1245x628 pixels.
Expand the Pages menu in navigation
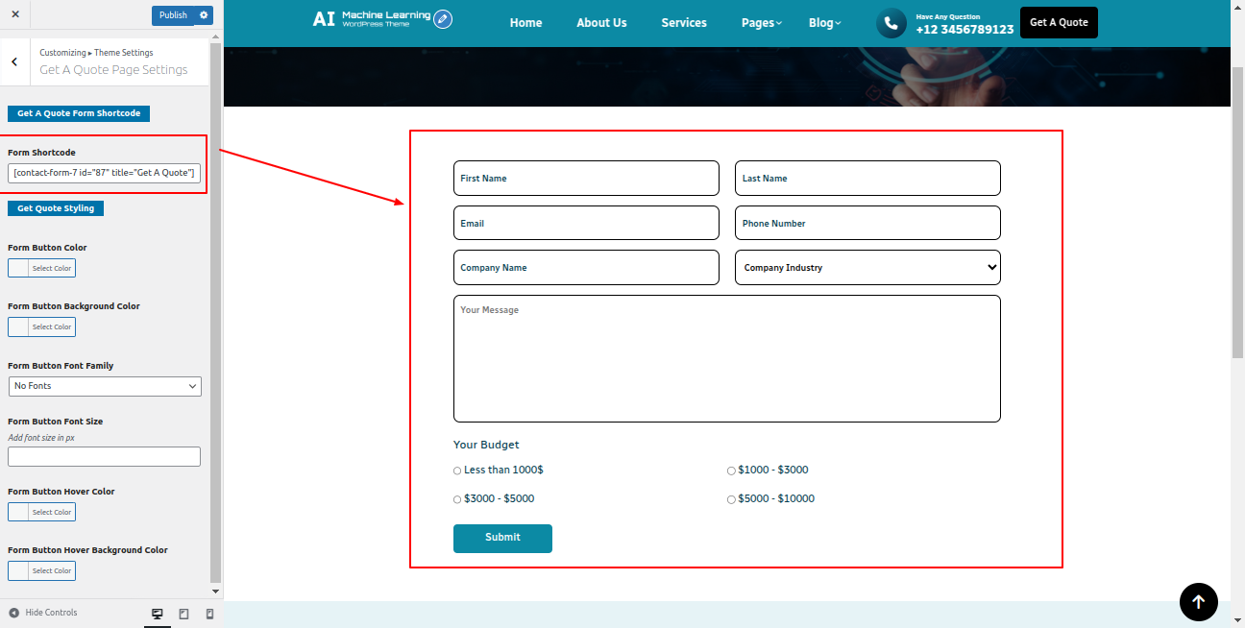[x=761, y=23]
